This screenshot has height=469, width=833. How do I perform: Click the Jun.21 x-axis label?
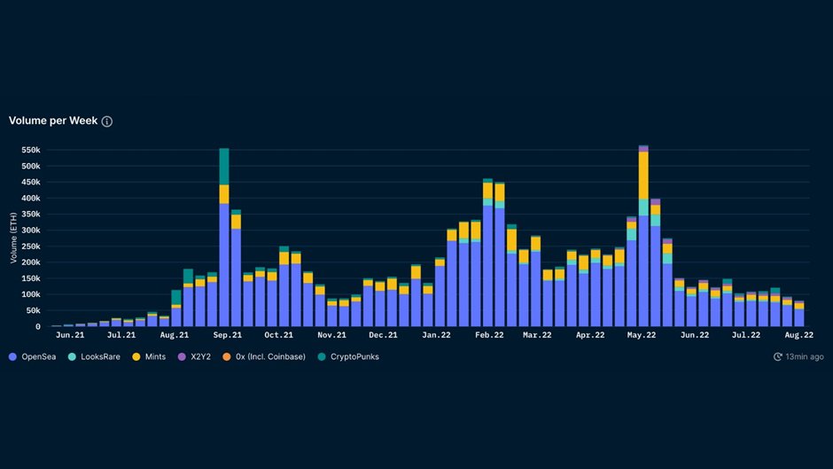tap(70, 335)
